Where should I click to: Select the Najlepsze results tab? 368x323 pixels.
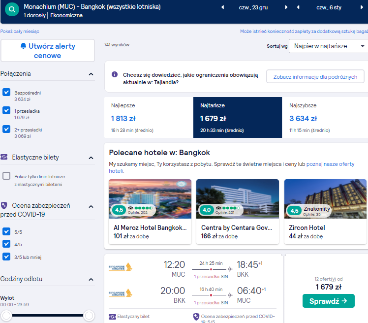tap(149, 118)
